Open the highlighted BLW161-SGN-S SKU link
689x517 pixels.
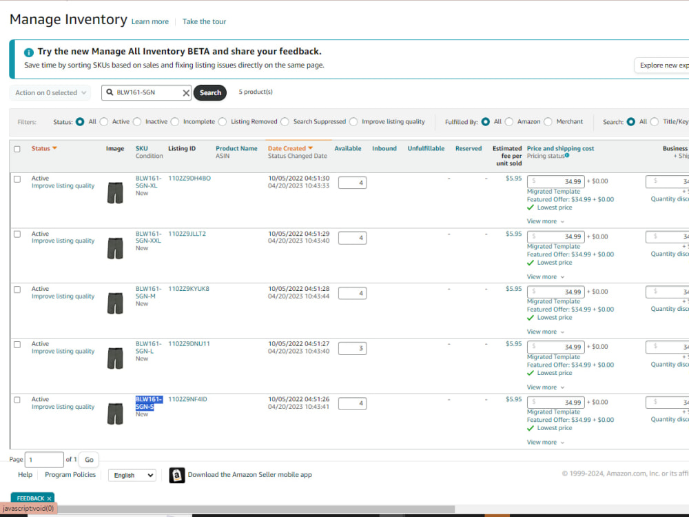(149, 403)
